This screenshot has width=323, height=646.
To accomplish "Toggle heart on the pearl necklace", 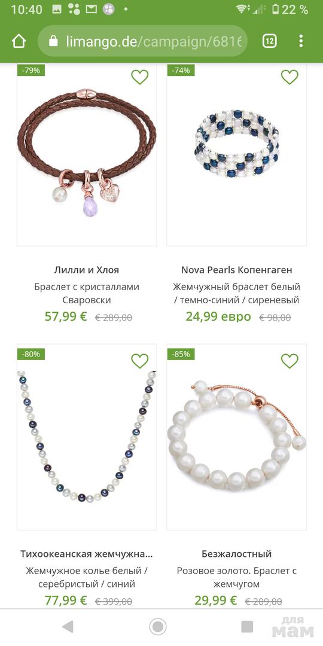I will (139, 361).
